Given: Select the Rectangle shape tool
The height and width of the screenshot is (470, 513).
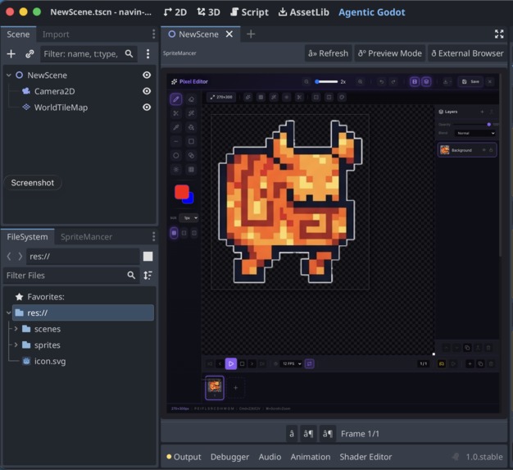Looking at the screenshot, I should [192, 141].
